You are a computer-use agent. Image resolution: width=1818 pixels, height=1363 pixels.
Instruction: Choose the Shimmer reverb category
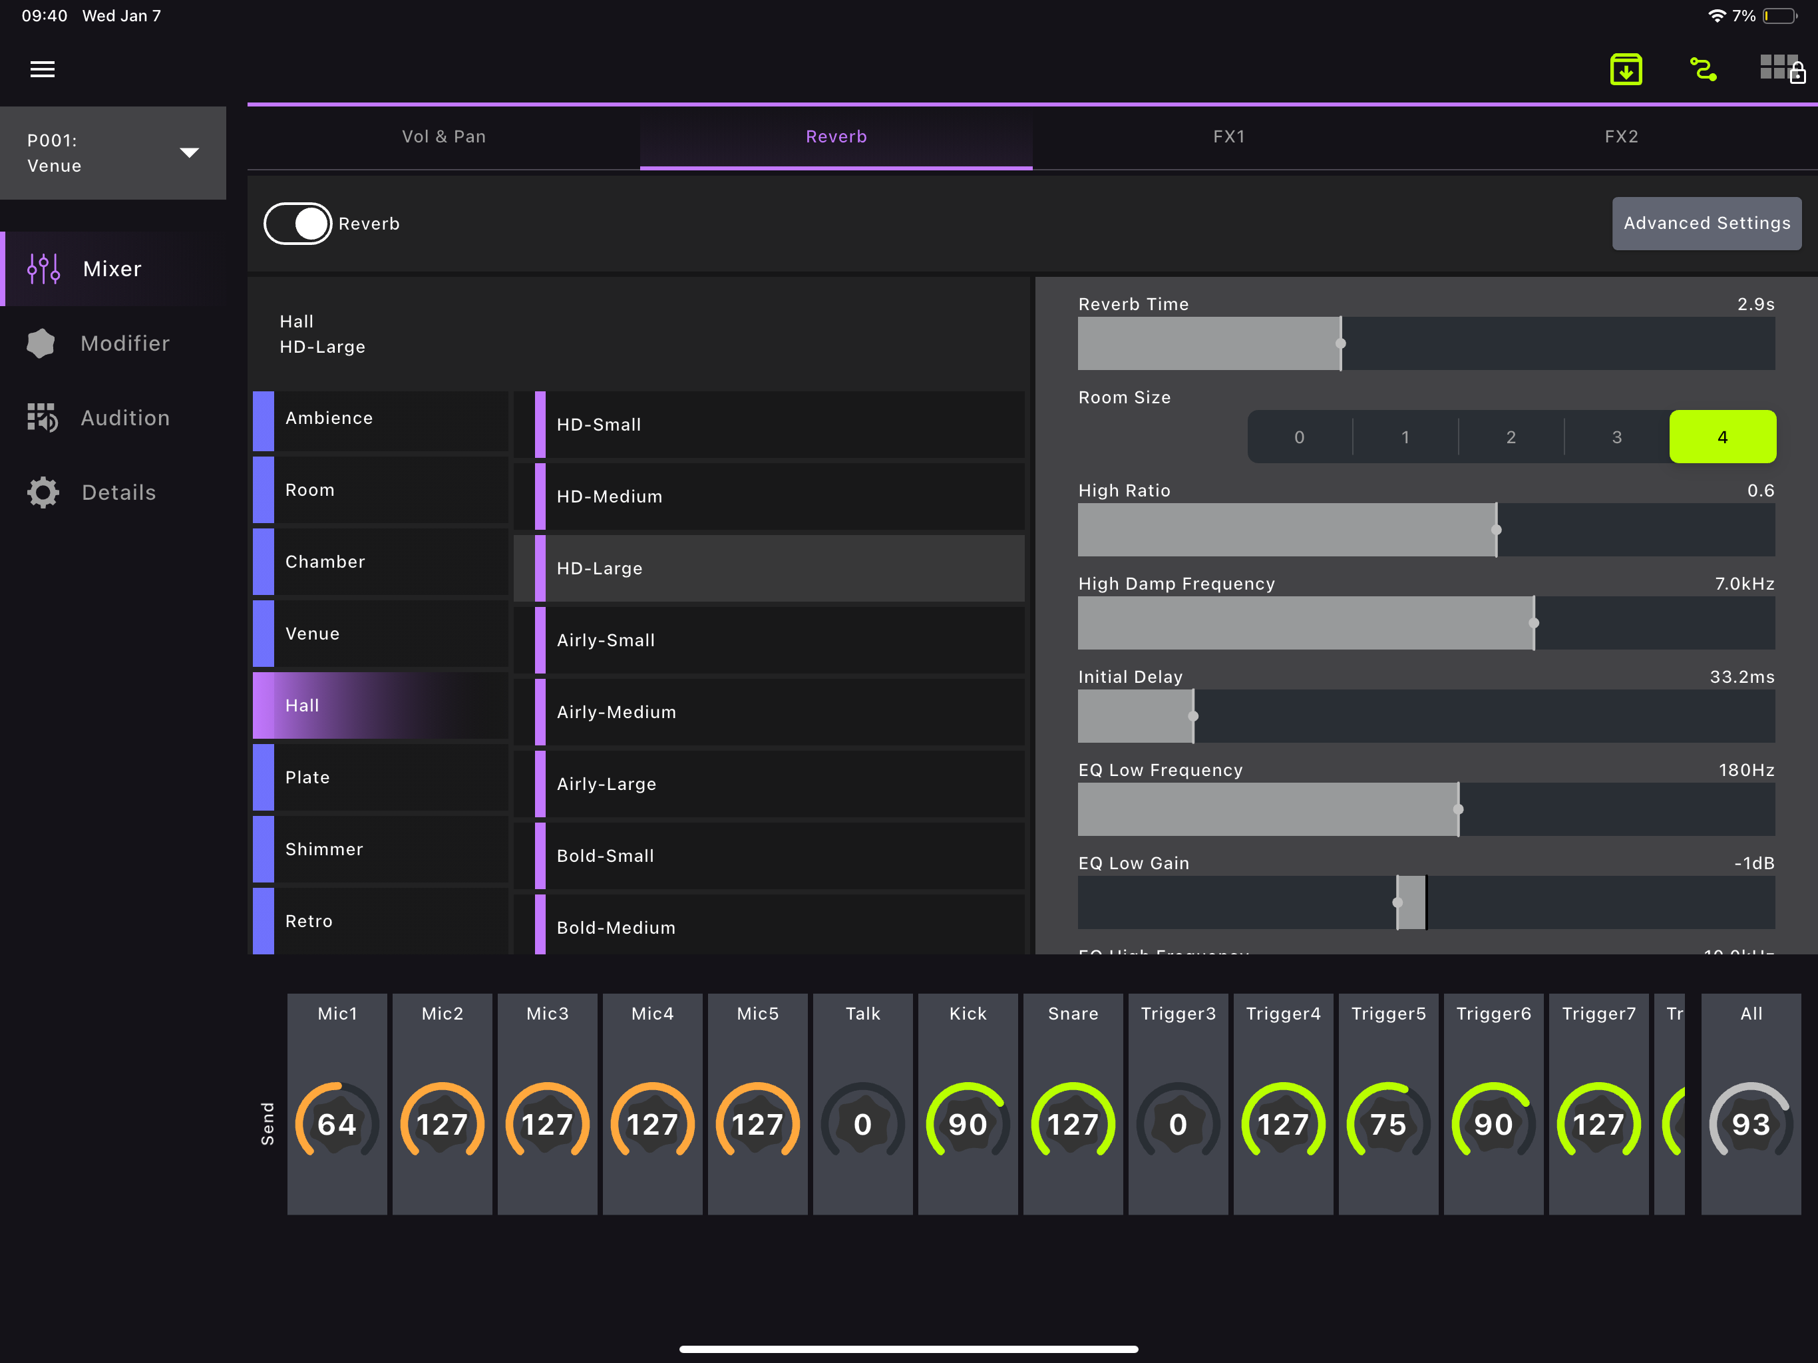[381, 849]
